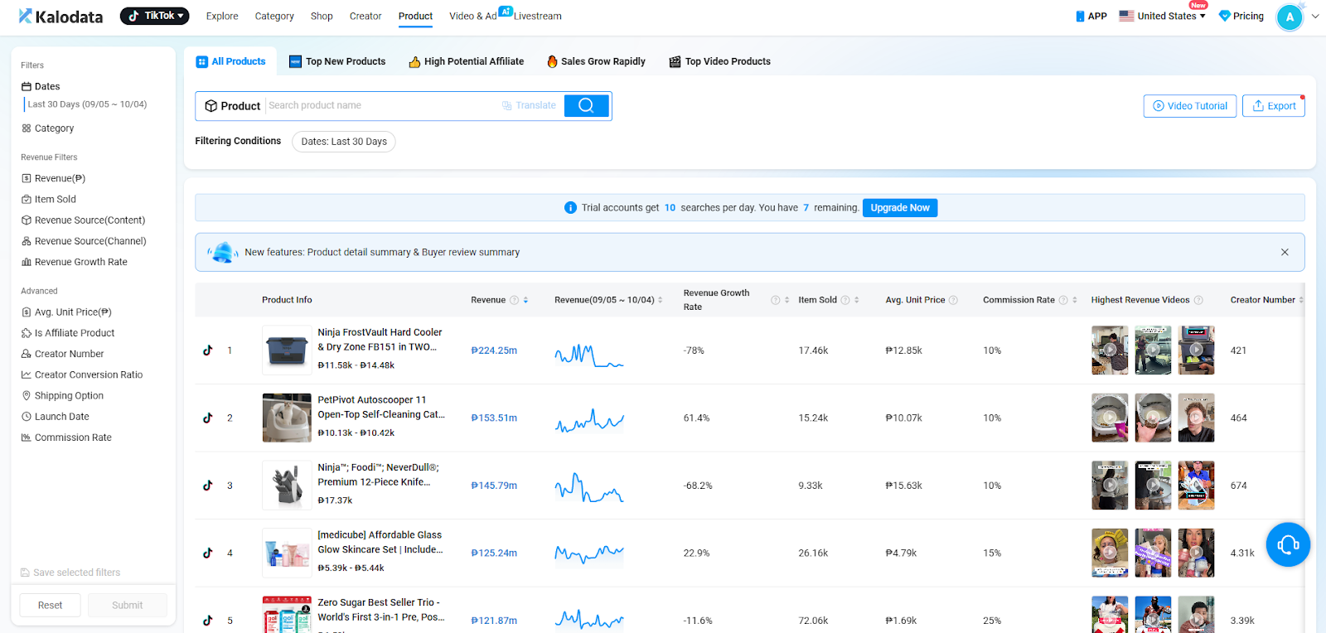This screenshot has width=1326, height=633.
Task: Expand the United States region selector
Action: pos(1162,16)
